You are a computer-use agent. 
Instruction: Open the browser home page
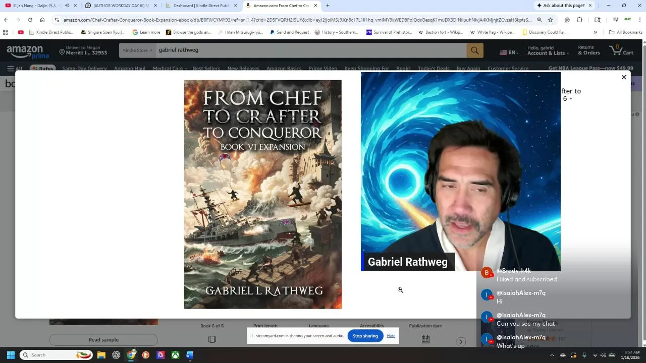[x=42, y=20]
